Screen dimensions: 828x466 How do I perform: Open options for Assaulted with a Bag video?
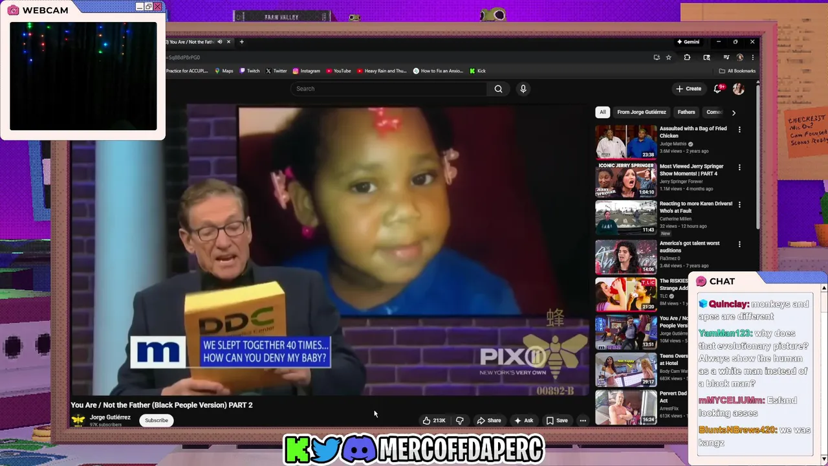[739, 129]
